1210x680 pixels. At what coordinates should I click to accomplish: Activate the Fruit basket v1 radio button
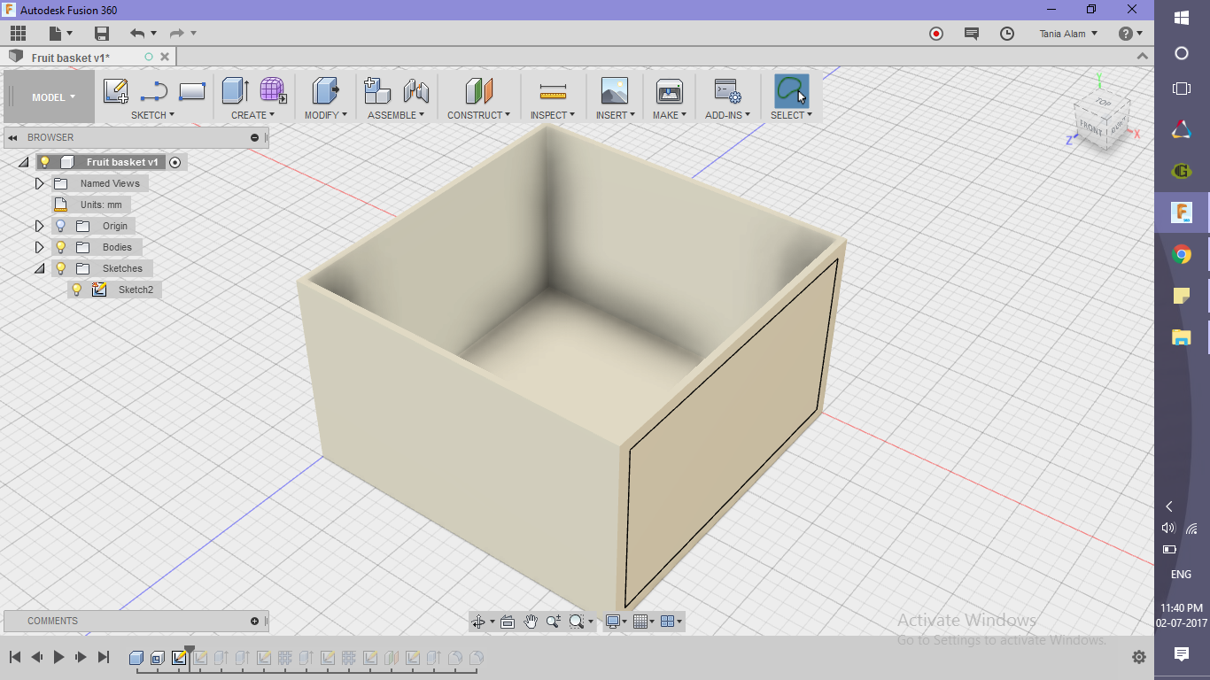(x=175, y=162)
